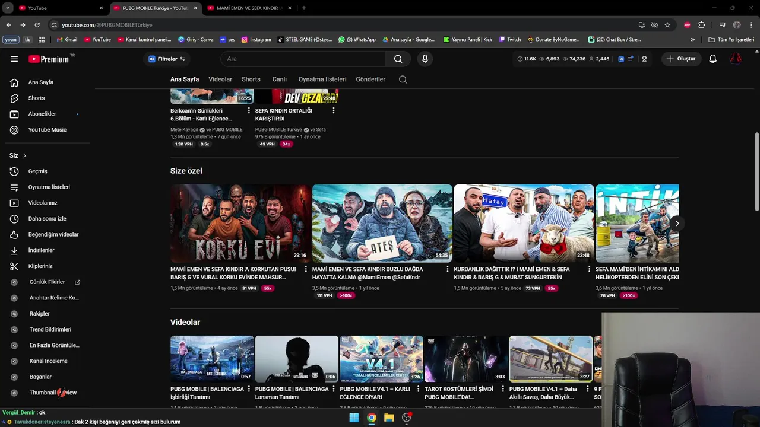Open Daha sonra izle list
This screenshot has width=760, height=427.
[x=47, y=219]
